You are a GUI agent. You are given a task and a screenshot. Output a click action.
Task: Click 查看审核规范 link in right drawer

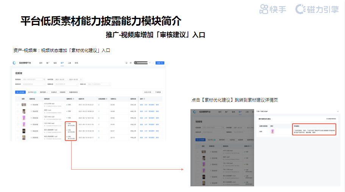(331, 119)
